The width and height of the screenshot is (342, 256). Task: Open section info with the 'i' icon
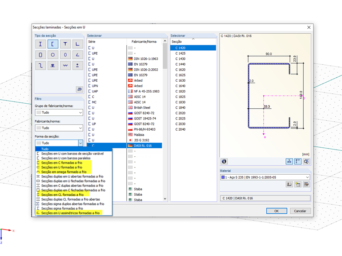[x=224, y=161]
